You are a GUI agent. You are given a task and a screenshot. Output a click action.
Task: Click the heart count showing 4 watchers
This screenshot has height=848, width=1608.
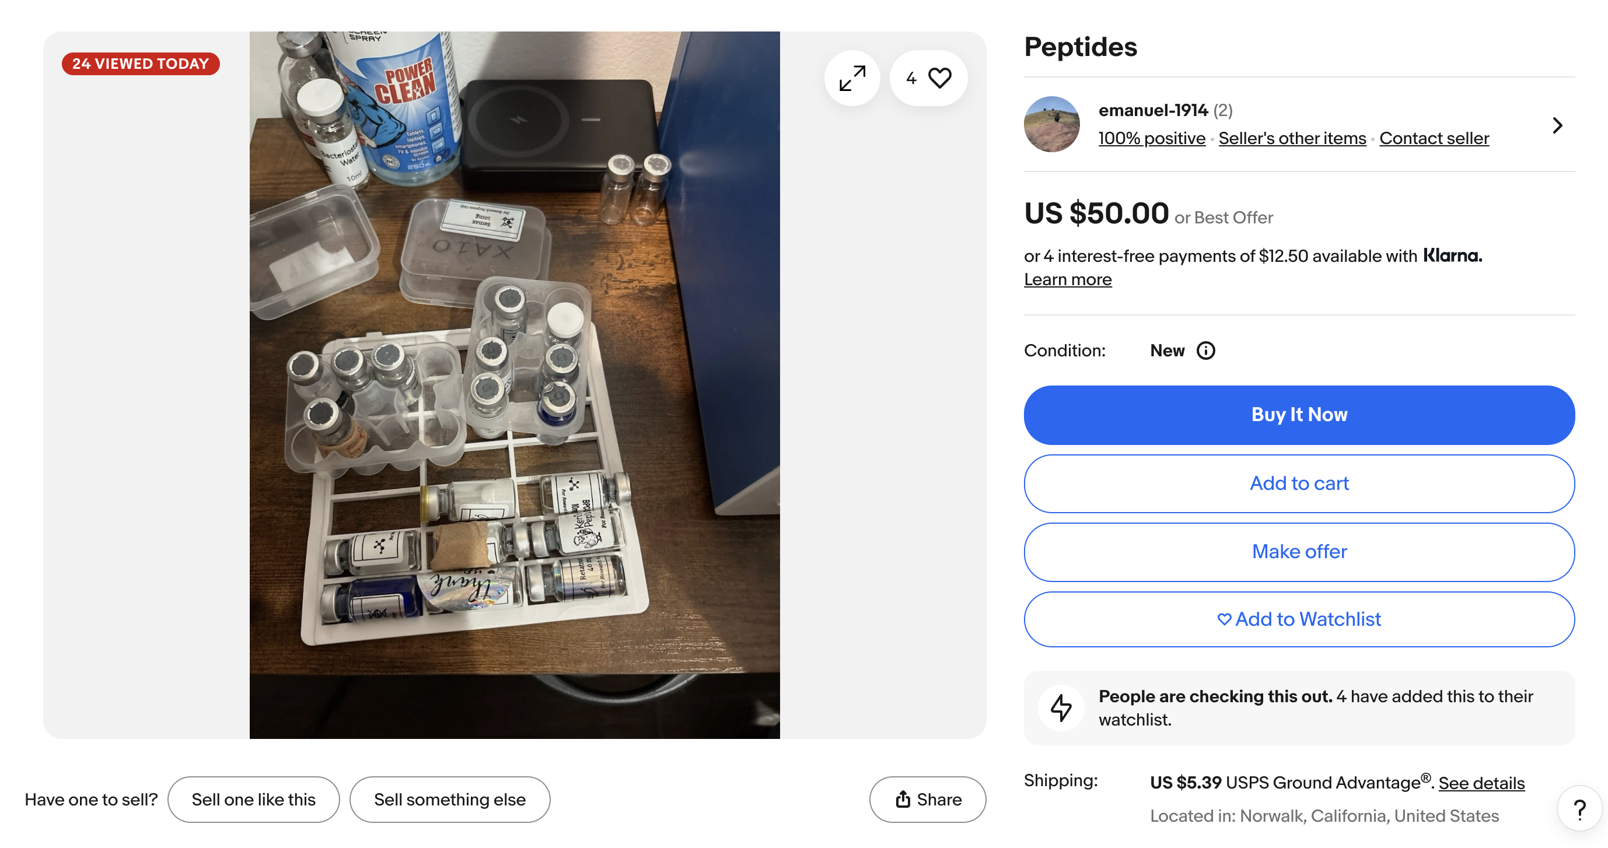911,78
